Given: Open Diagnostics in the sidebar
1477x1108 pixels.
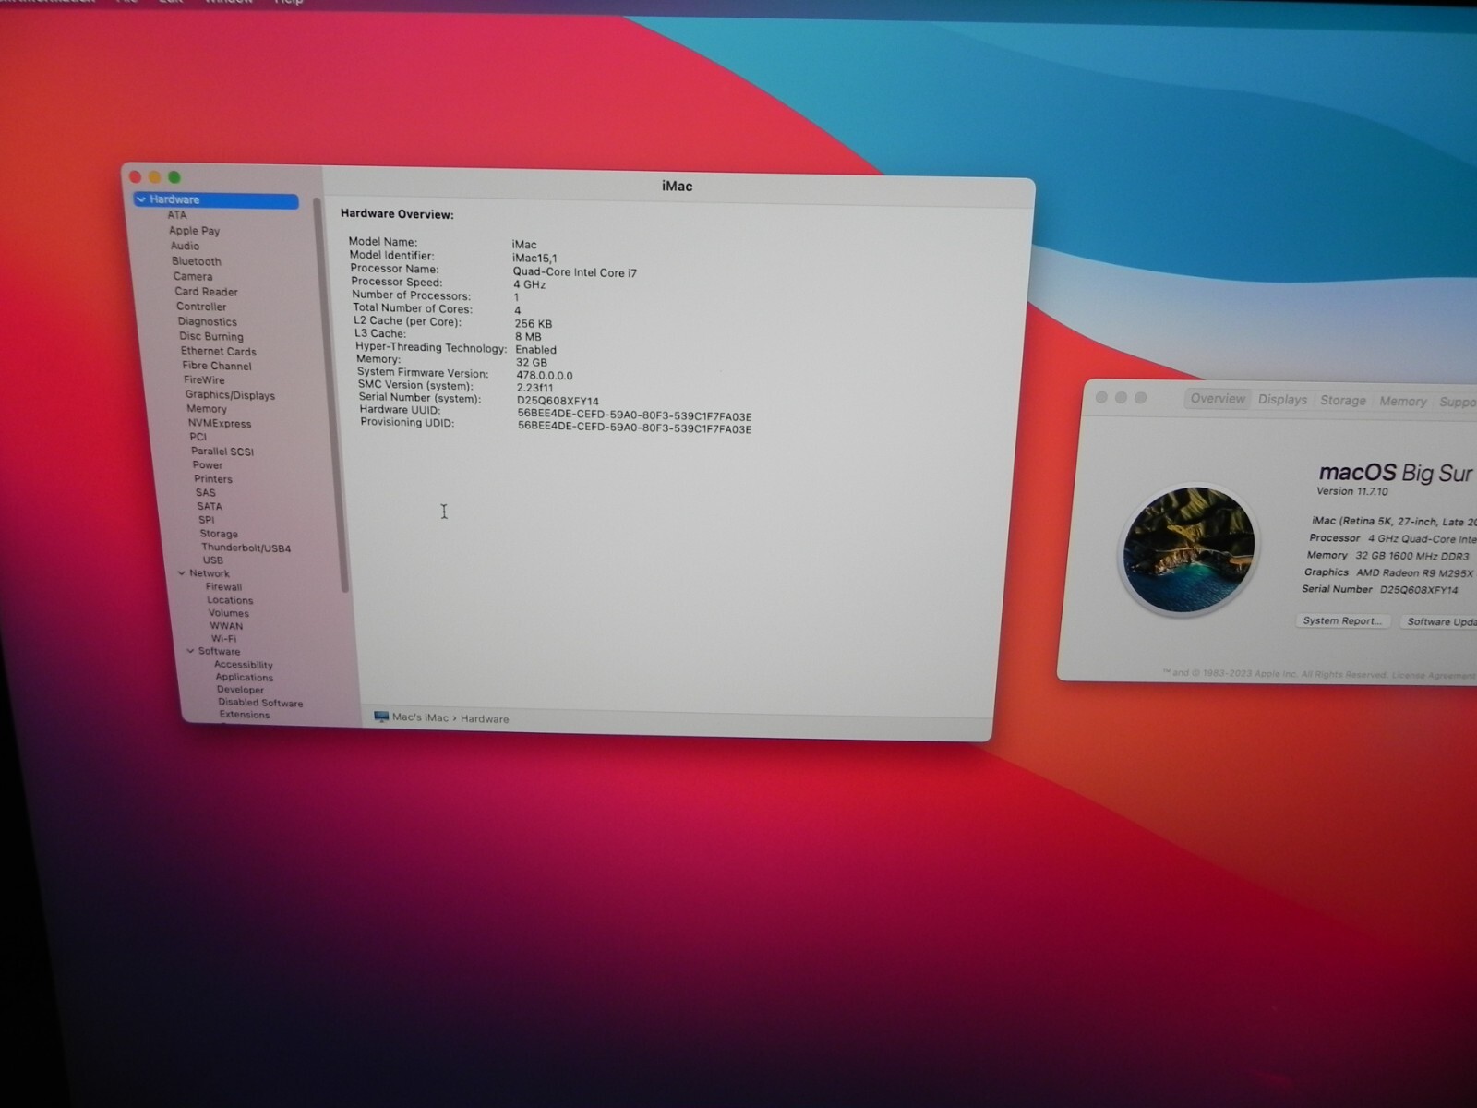Looking at the screenshot, I should tap(208, 321).
